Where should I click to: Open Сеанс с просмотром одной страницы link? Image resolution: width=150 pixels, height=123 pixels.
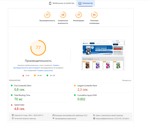109,115
